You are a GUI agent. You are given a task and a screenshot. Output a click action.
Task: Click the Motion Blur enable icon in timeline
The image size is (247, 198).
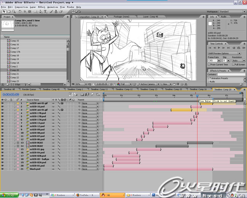pos(92,94)
